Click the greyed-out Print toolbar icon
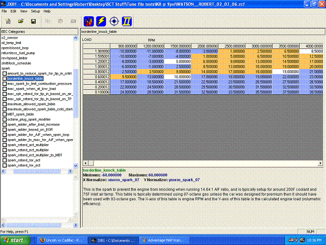Viewport: 326px width, 245px height. pos(73,21)
